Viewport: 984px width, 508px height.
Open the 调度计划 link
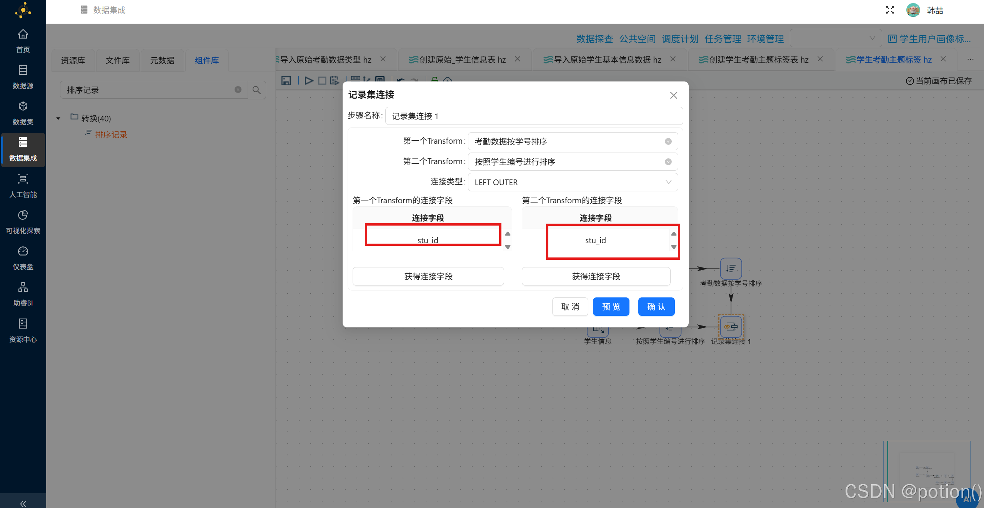tap(680, 39)
